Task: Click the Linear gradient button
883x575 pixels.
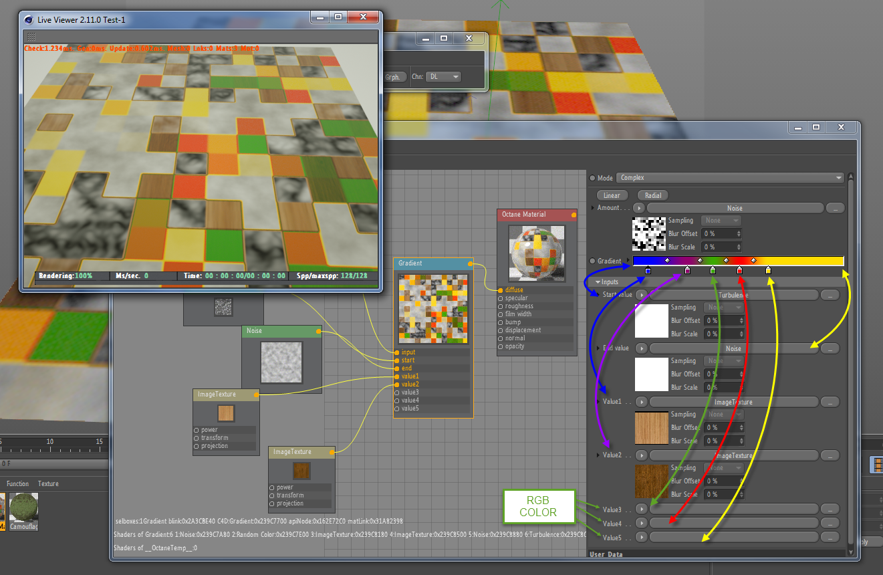Action: [x=612, y=195]
